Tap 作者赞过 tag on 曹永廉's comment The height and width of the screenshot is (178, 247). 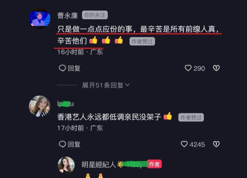click(x=142, y=41)
